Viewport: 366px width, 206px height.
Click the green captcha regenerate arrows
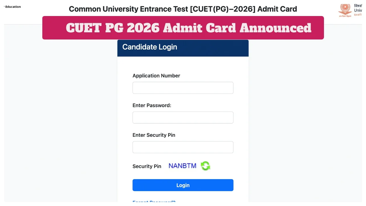click(205, 166)
